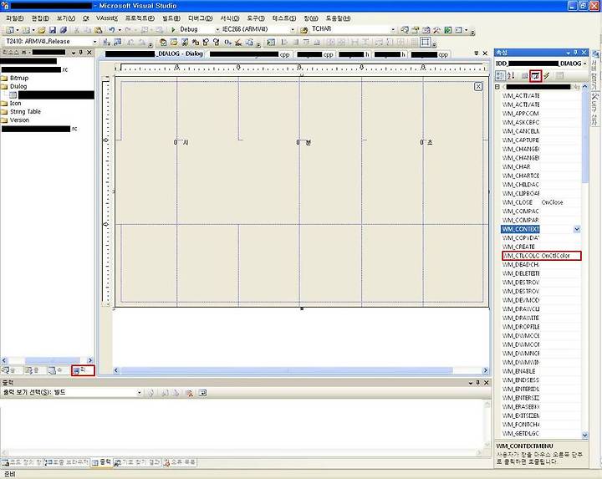This screenshot has width=602, height=479.
Task: Click the Save All toolbar icon
Action: tap(64, 29)
